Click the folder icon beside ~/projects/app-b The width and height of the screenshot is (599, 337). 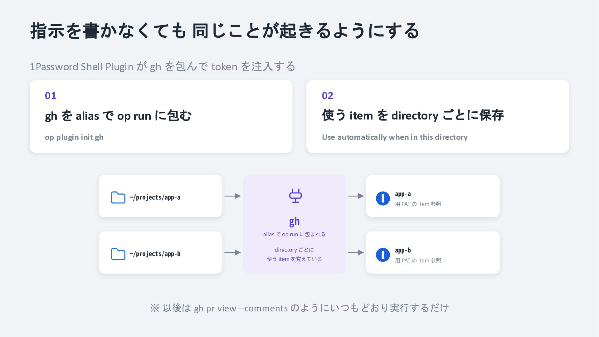click(118, 254)
